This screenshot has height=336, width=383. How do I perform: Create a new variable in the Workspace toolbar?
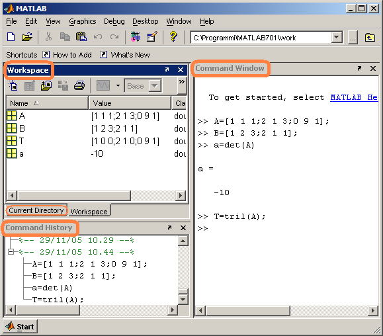click(x=13, y=86)
